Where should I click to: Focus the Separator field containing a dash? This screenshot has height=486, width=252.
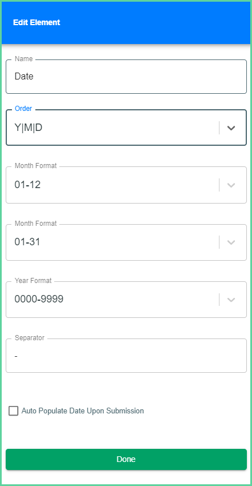126,356
